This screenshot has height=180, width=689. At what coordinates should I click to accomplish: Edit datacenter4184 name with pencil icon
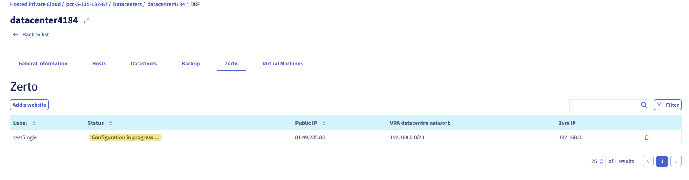click(x=86, y=20)
